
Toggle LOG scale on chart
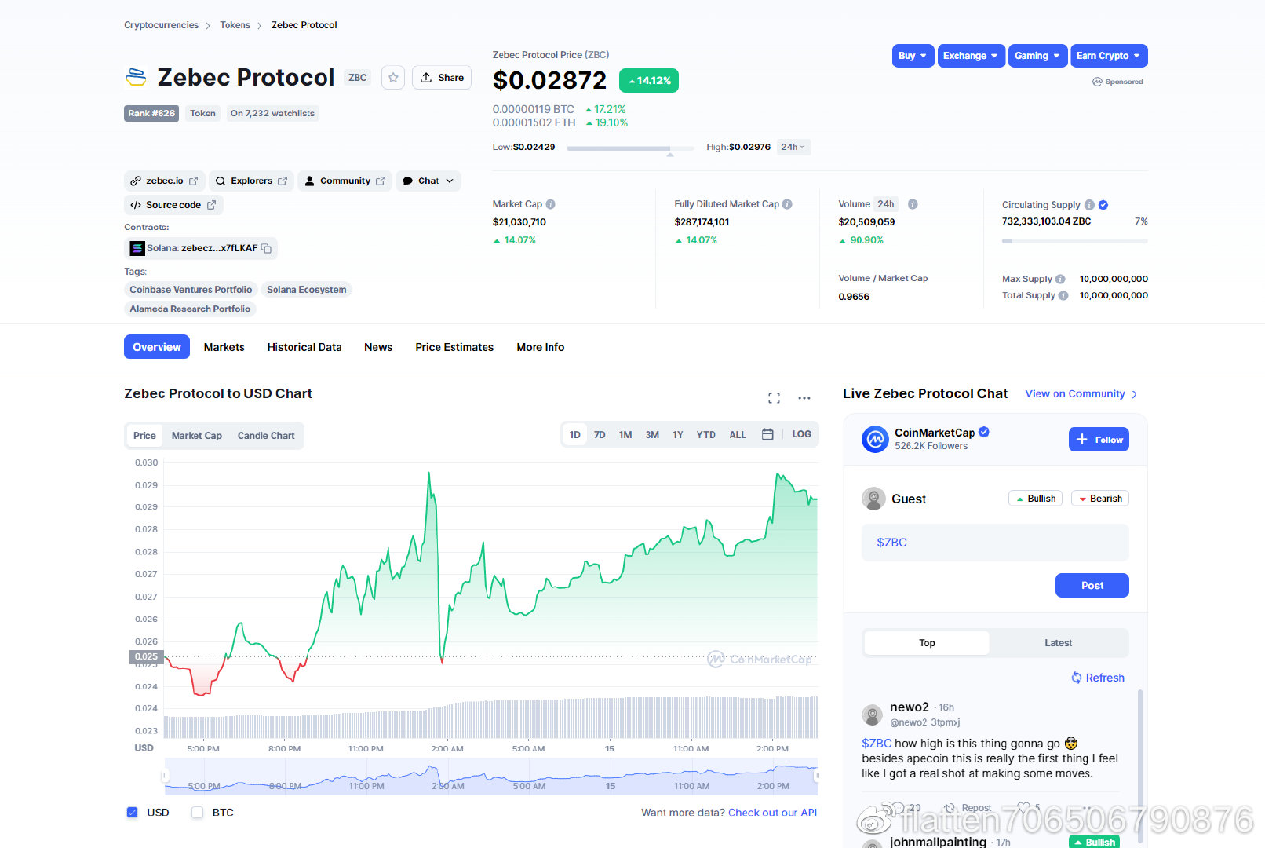801,434
